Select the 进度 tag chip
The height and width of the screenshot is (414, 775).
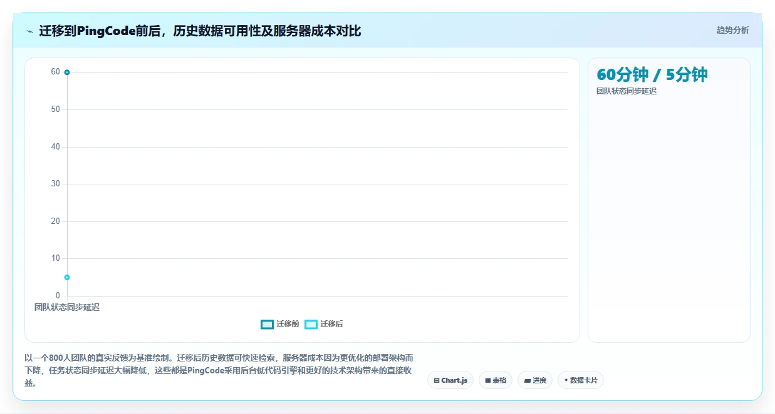pyautogui.click(x=535, y=380)
